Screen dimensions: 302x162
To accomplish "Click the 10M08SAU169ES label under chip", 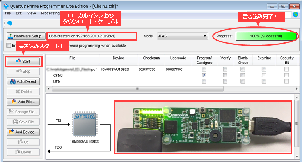I will [84, 141].
